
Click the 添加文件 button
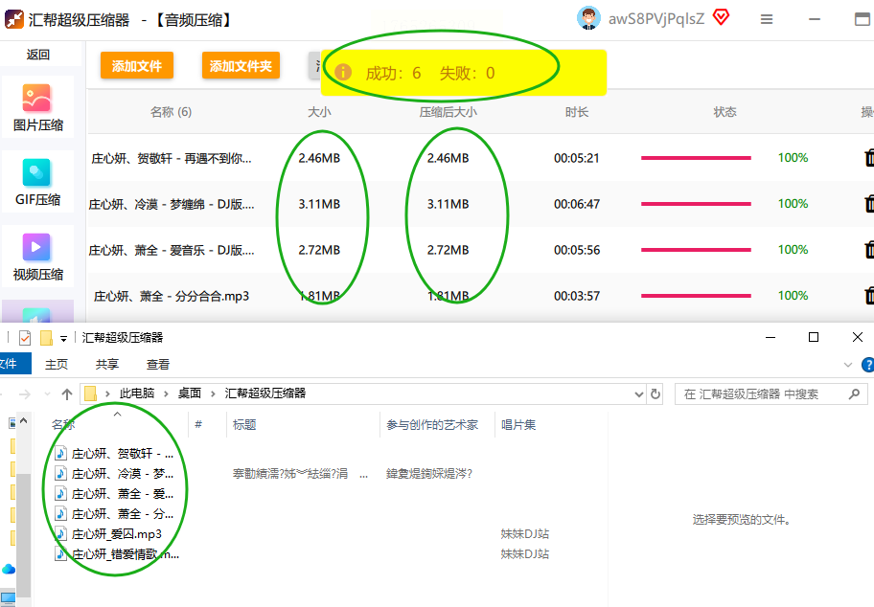[x=137, y=66]
